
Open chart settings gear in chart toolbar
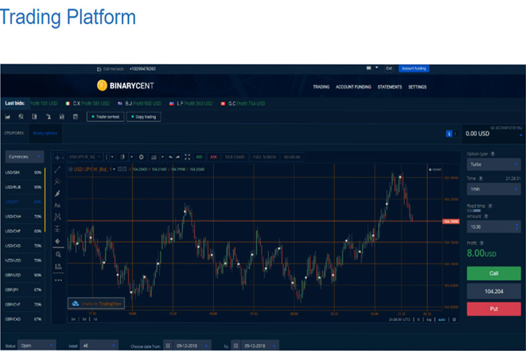(x=141, y=157)
